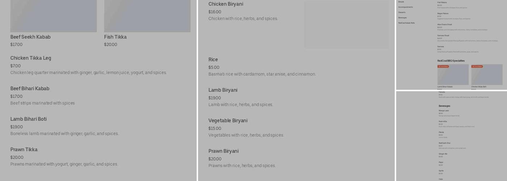Click the Lamb Bihari Kabab photo
This screenshot has height=181, width=507.
[453, 75]
